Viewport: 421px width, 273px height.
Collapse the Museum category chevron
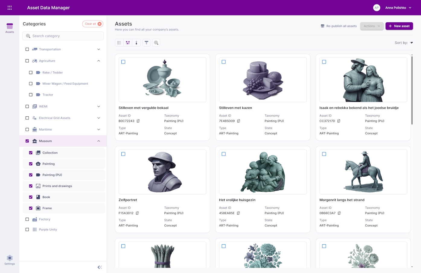coord(99,141)
